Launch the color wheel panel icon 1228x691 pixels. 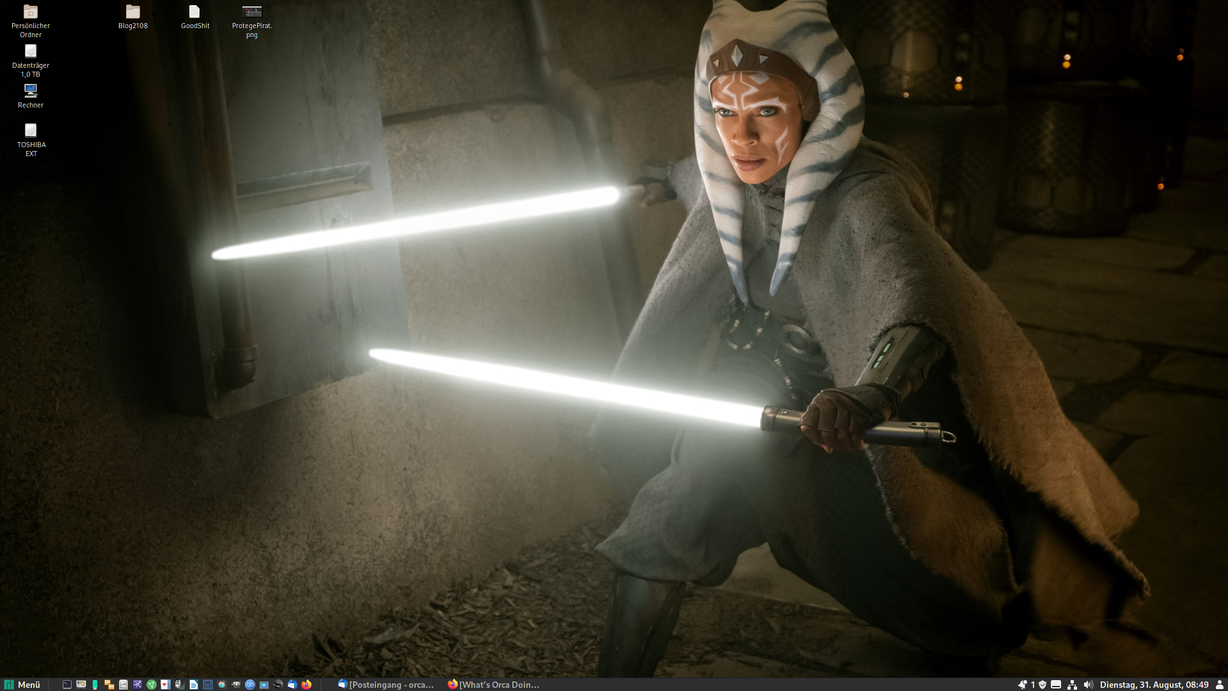point(222,685)
